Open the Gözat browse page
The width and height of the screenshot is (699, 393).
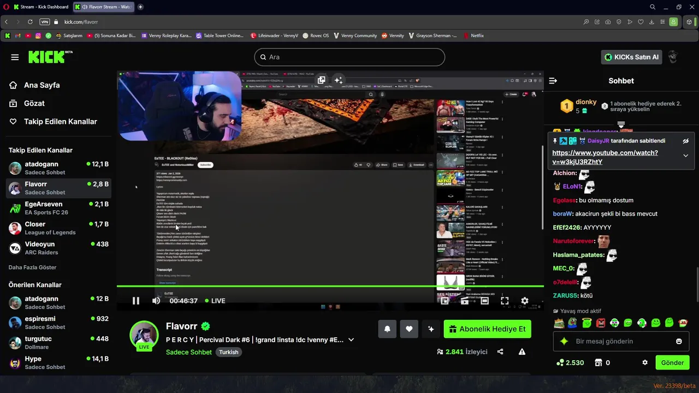pyautogui.click(x=27, y=103)
